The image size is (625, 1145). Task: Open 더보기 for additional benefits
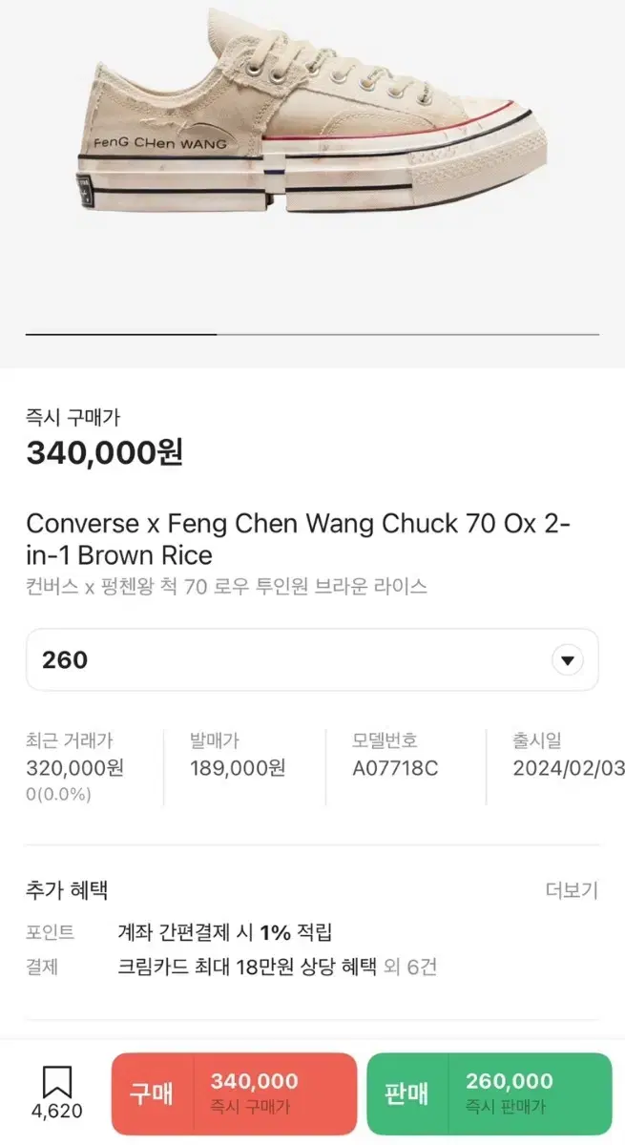point(572,890)
